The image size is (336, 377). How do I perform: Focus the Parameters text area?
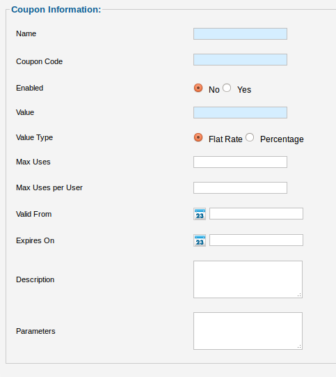click(248, 331)
